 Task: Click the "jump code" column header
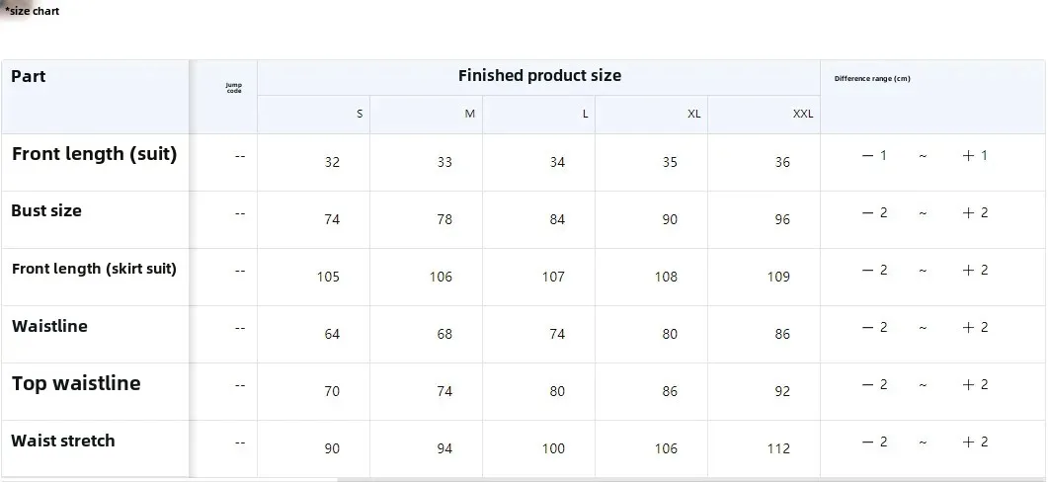tap(234, 88)
